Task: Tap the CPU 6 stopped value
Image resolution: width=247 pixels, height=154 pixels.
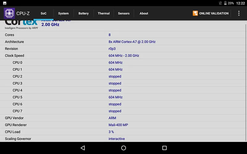Action: click(x=115, y=104)
